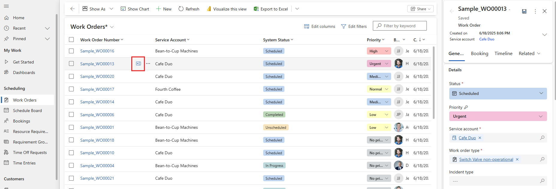Check the Sample_WO00020 row checkbox
The image size is (556, 189).
[71, 76]
